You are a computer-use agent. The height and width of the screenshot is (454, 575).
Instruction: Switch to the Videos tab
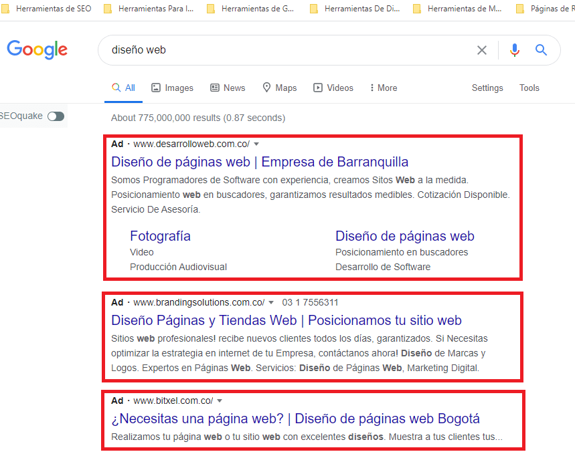(333, 88)
